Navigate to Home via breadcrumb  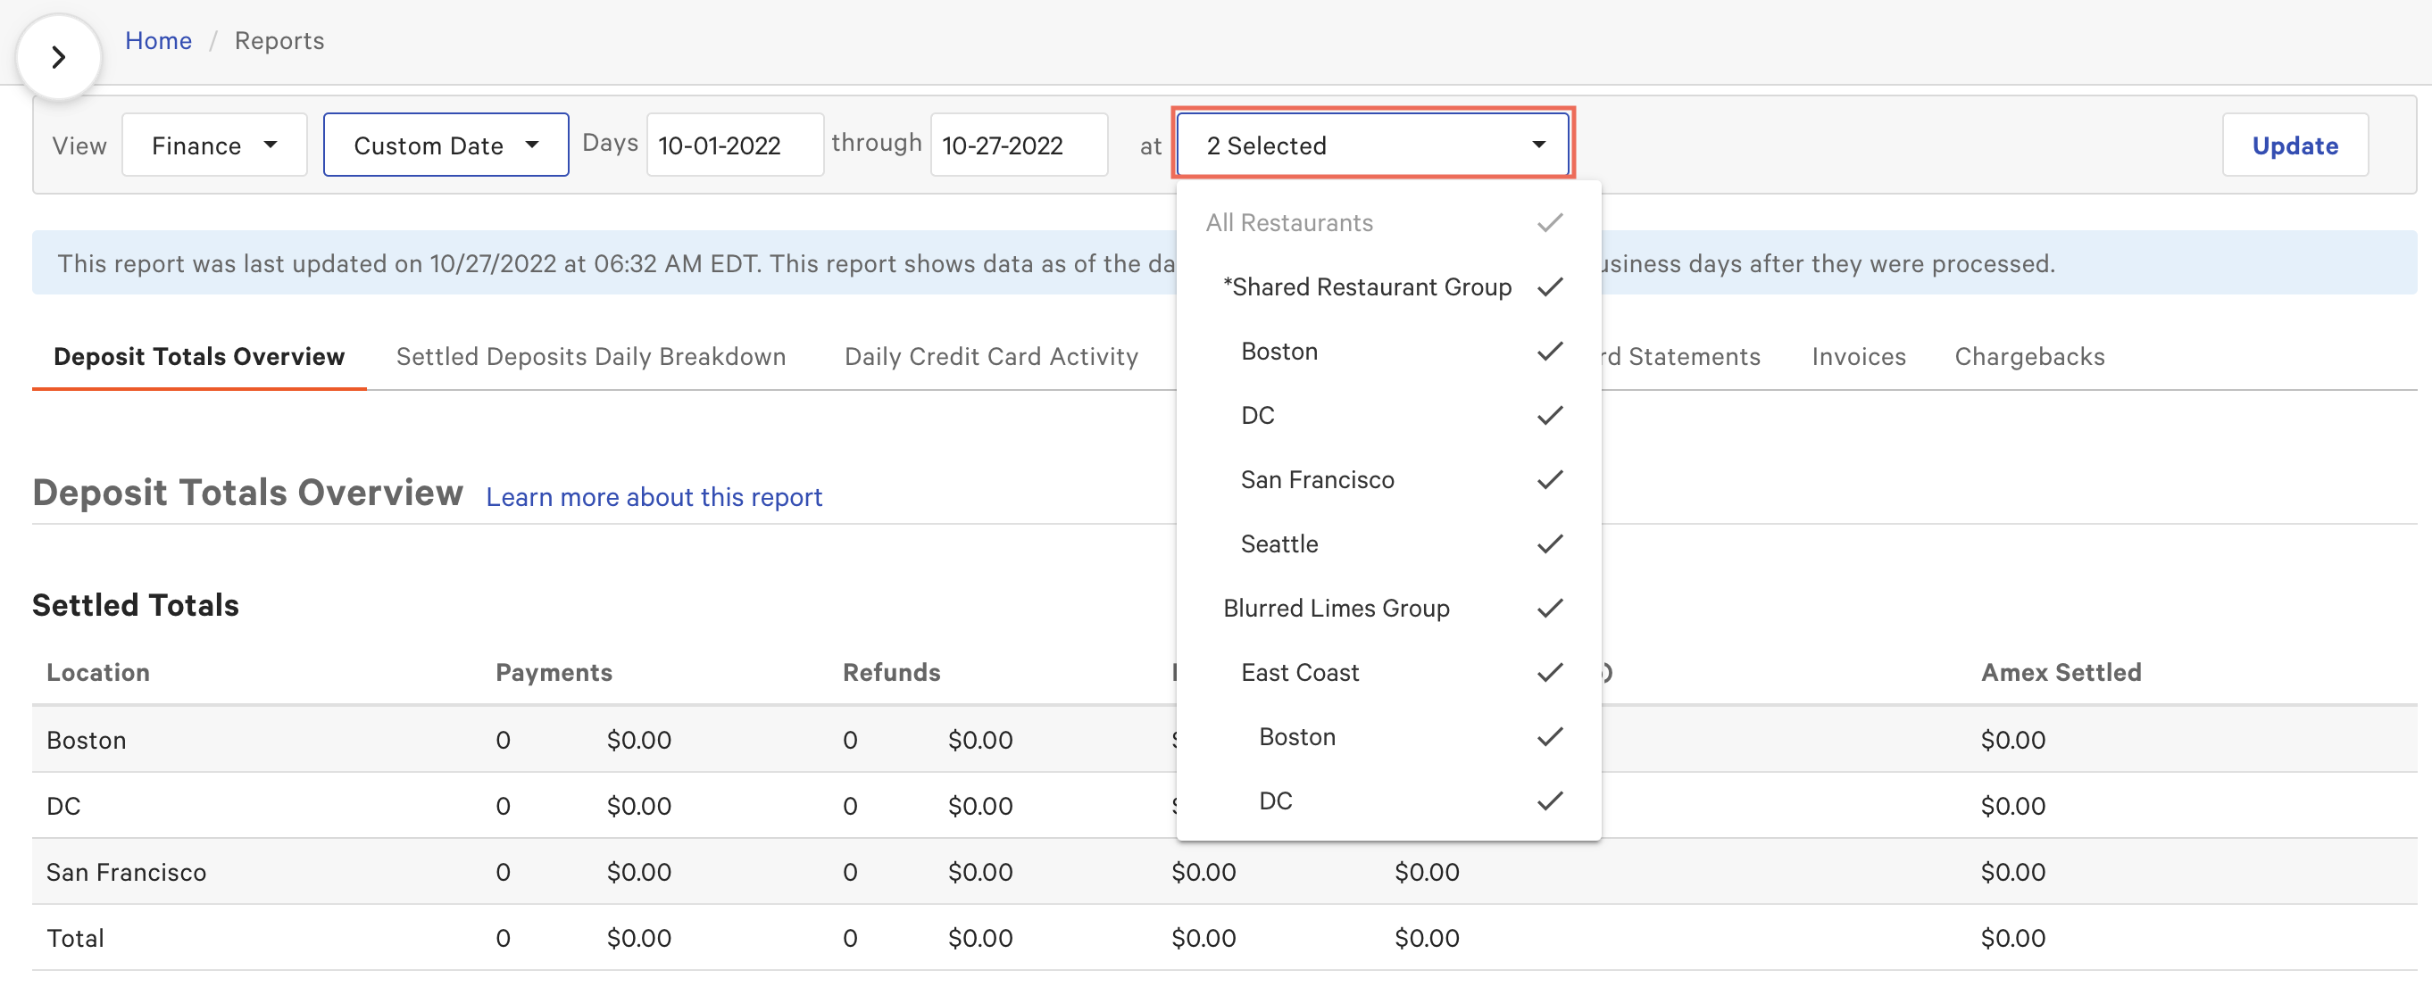(x=158, y=40)
